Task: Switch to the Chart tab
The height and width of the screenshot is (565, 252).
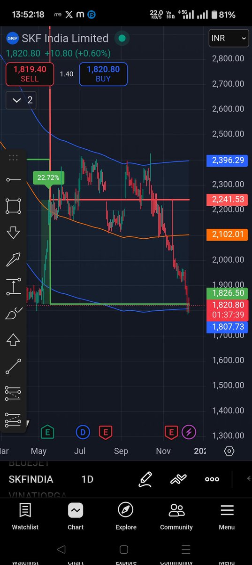Action: [x=76, y=516]
